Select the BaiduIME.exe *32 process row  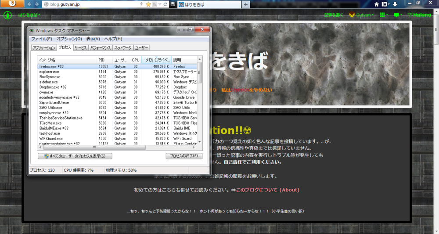117,128
